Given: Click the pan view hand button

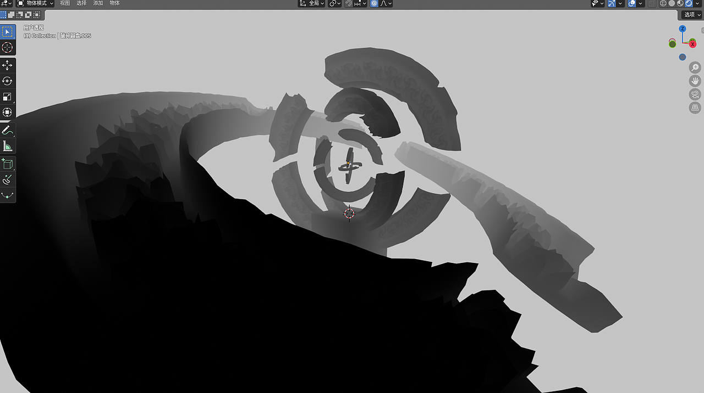Looking at the screenshot, I should (x=695, y=81).
